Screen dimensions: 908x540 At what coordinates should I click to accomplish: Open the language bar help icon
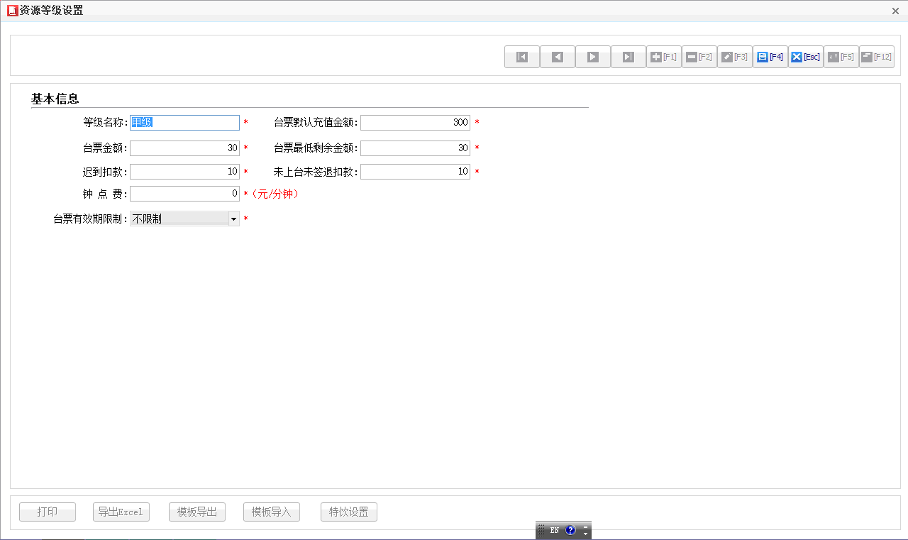pos(570,530)
